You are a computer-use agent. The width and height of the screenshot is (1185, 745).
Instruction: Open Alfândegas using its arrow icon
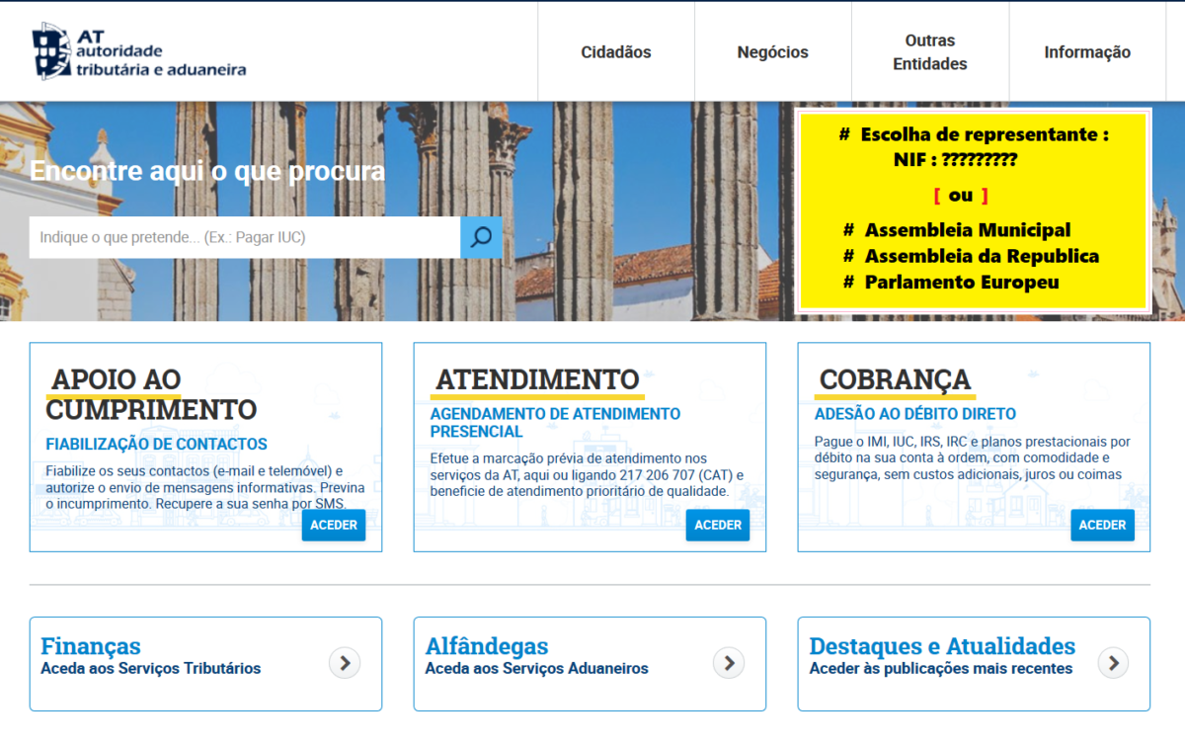(728, 663)
